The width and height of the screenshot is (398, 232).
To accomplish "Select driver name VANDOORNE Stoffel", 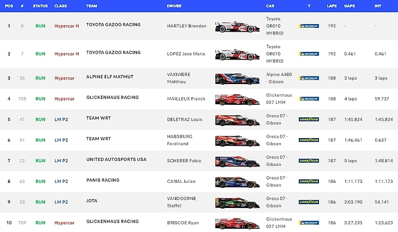I will 182,202.
